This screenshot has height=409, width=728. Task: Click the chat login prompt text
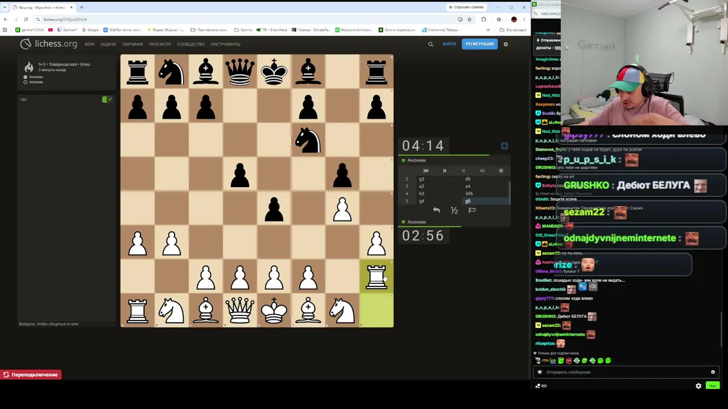[48, 324]
